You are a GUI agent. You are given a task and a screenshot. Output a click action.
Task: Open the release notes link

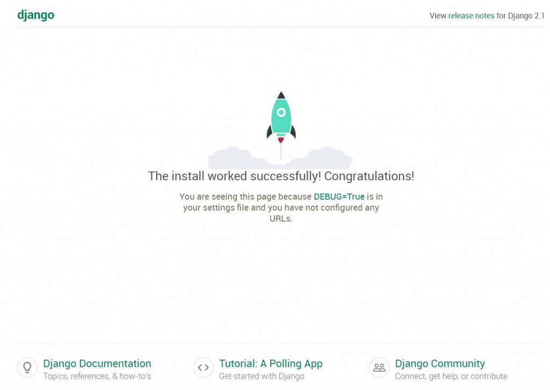tap(471, 16)
